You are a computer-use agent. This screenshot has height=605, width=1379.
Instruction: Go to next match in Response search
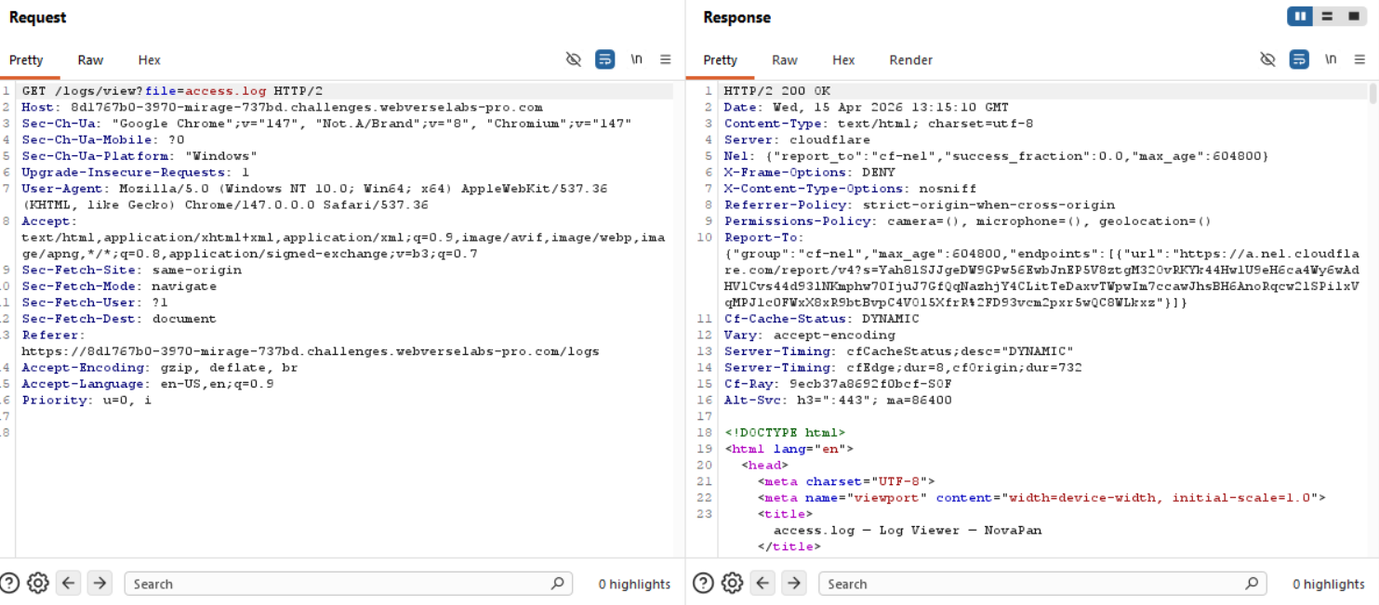click(x=793, y=584)
